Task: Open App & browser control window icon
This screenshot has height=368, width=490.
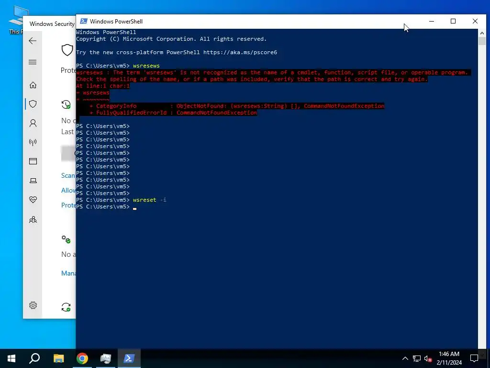Action: 33,161
